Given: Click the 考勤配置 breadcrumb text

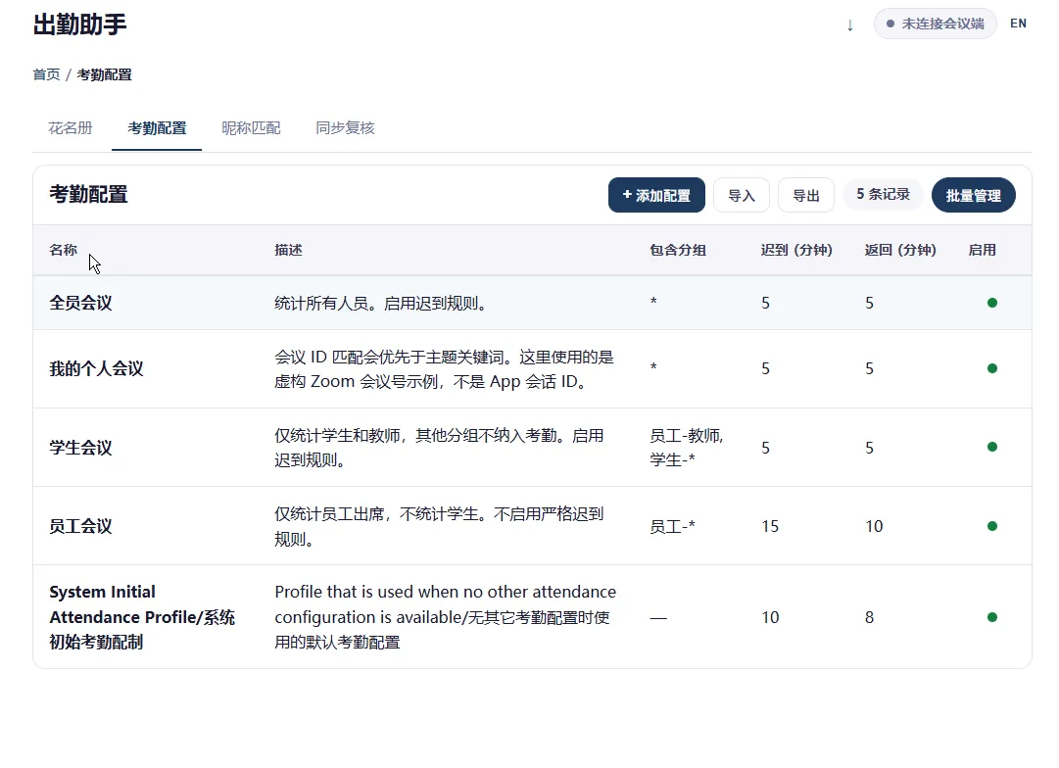Looking at the screenshot, I should click(x=104, y=74).
